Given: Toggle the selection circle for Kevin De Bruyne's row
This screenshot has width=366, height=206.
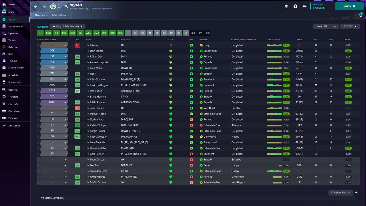Looking at the screenshot, I should pyautogui.click(x=38, y=85).
